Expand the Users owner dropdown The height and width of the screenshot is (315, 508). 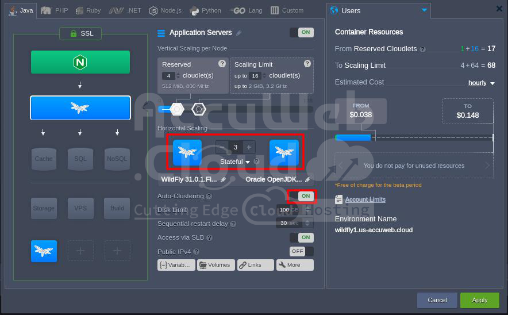coord(424,10)
